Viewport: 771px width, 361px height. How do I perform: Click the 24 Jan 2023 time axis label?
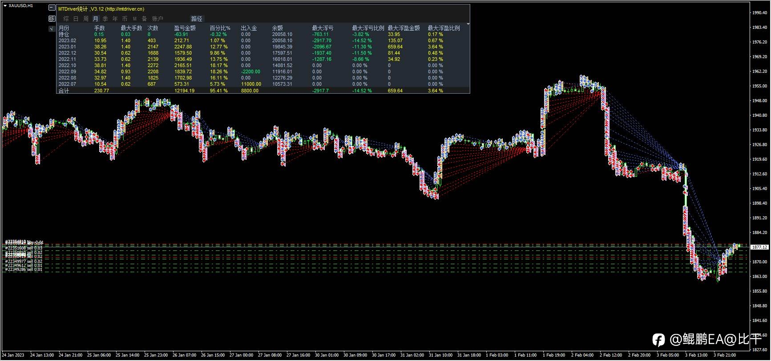[13, 355]
